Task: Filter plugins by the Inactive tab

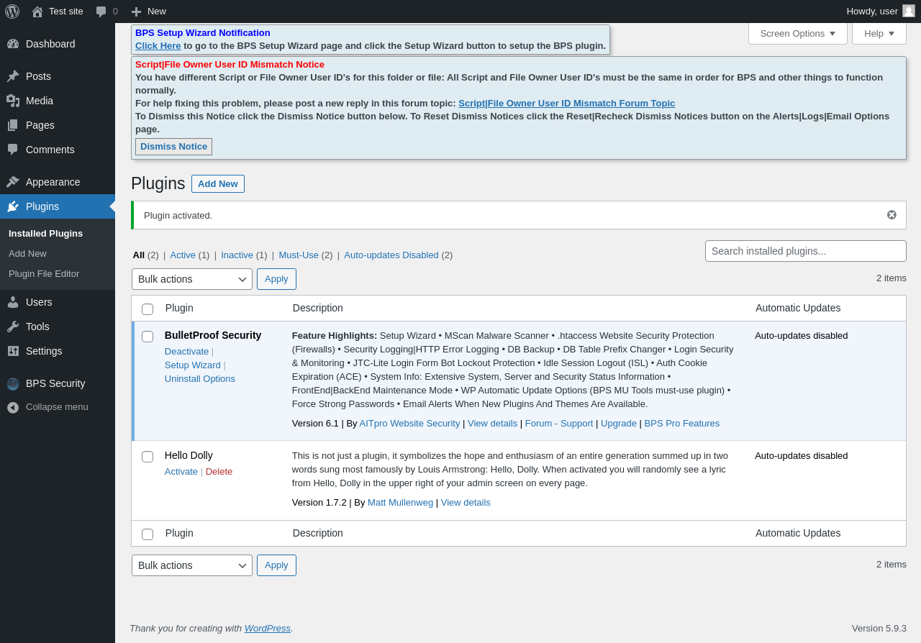Action: 237,255
